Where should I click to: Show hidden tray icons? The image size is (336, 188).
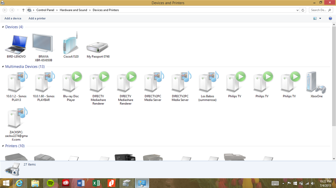(x=283, y=183)
